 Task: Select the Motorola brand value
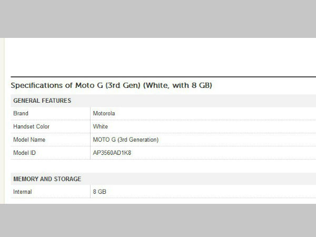(x=104, y=113)
